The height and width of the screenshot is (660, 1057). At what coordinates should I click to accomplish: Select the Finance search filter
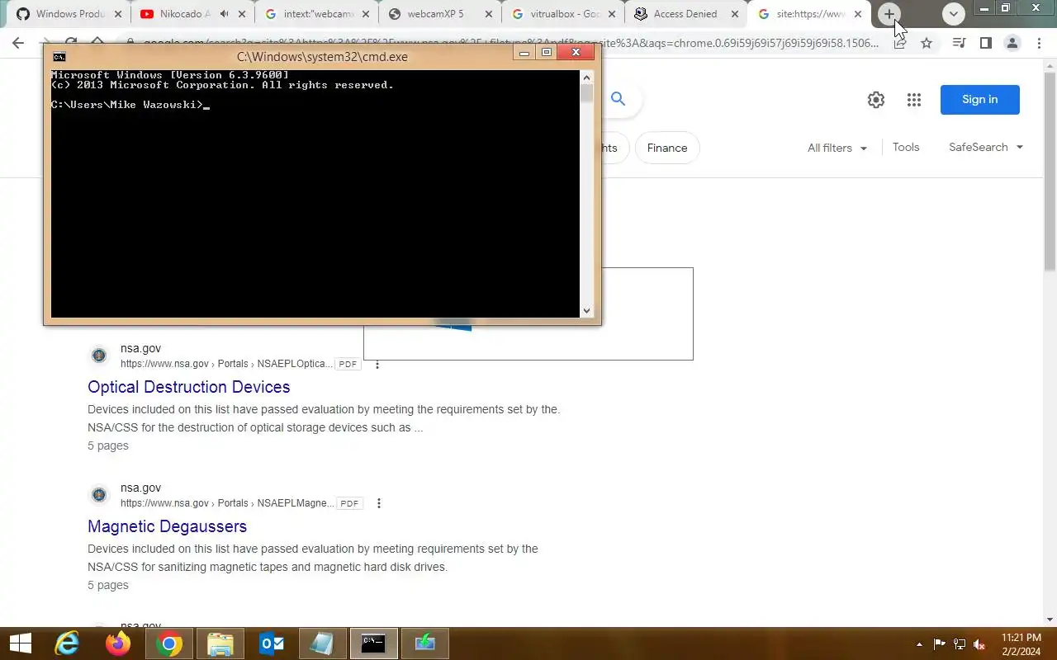[667, 148]
